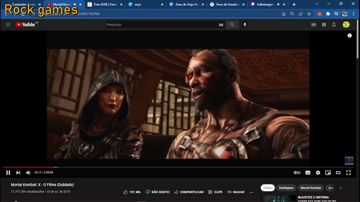Open the create video camera icon
The image size is (360, 202).
pos(314,25)
